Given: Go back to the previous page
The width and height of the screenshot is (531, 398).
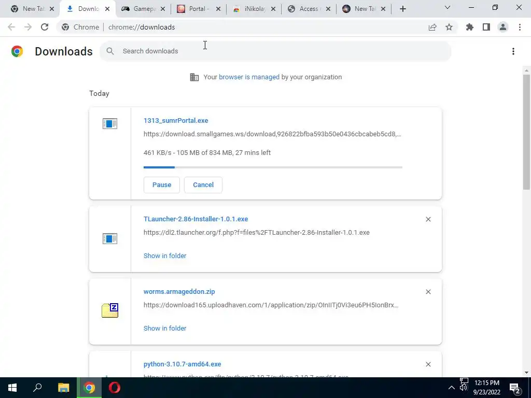Looking at the screenshot, I should coord(11,27).
